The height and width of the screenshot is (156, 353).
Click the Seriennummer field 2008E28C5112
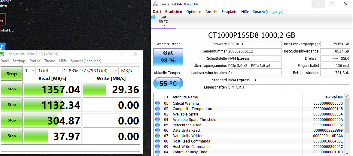pos(255,51)
